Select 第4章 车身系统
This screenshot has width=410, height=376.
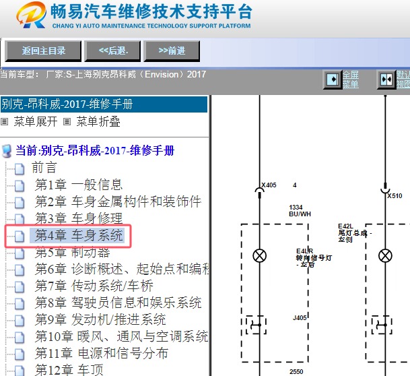(x=79, y=235)
